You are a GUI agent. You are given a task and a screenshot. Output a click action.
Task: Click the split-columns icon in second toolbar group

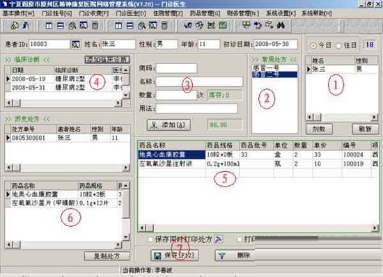(x=49, y=25)
